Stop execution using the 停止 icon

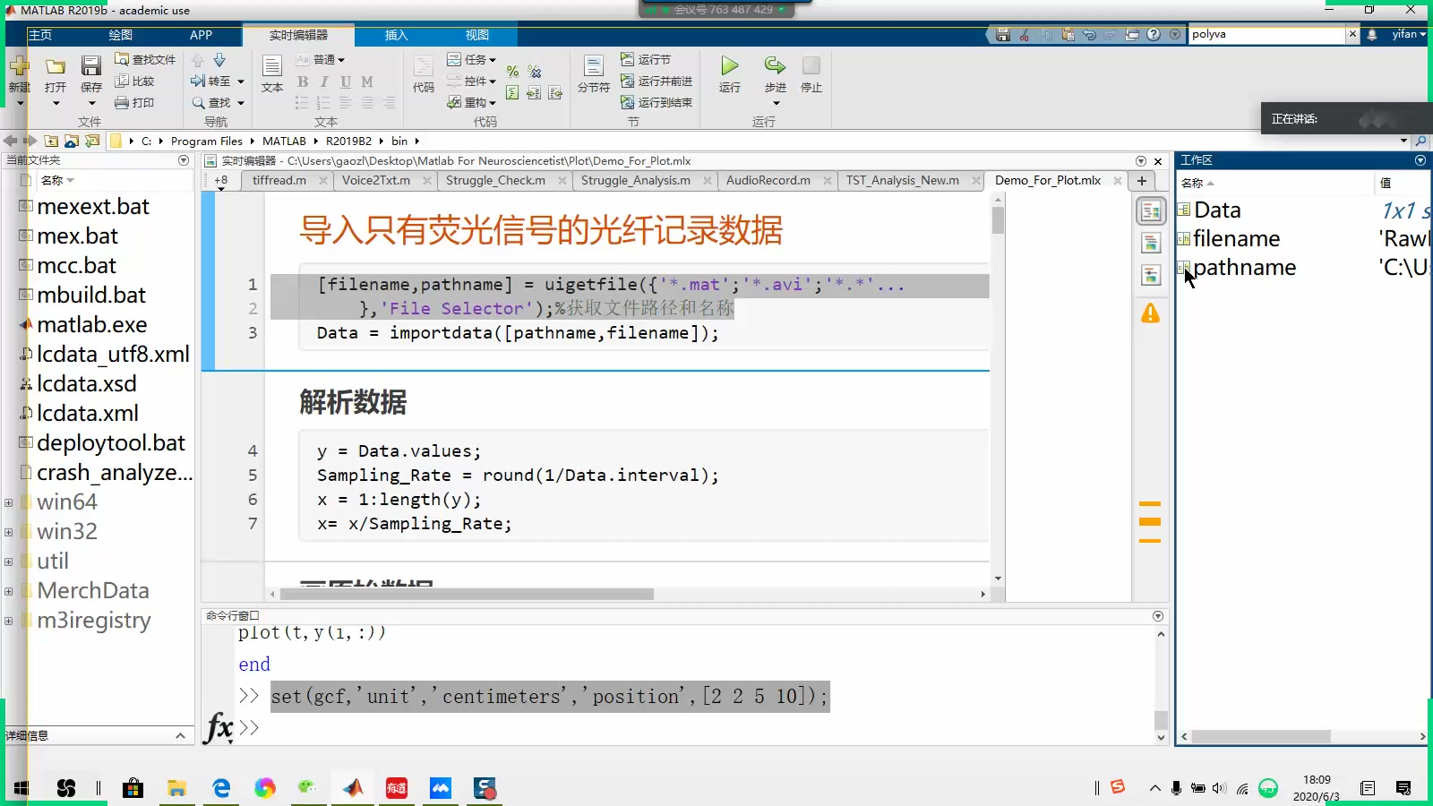[811, 72]
